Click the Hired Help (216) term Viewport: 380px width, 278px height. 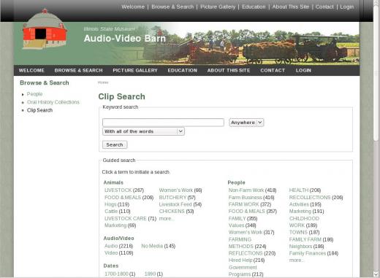246,260
